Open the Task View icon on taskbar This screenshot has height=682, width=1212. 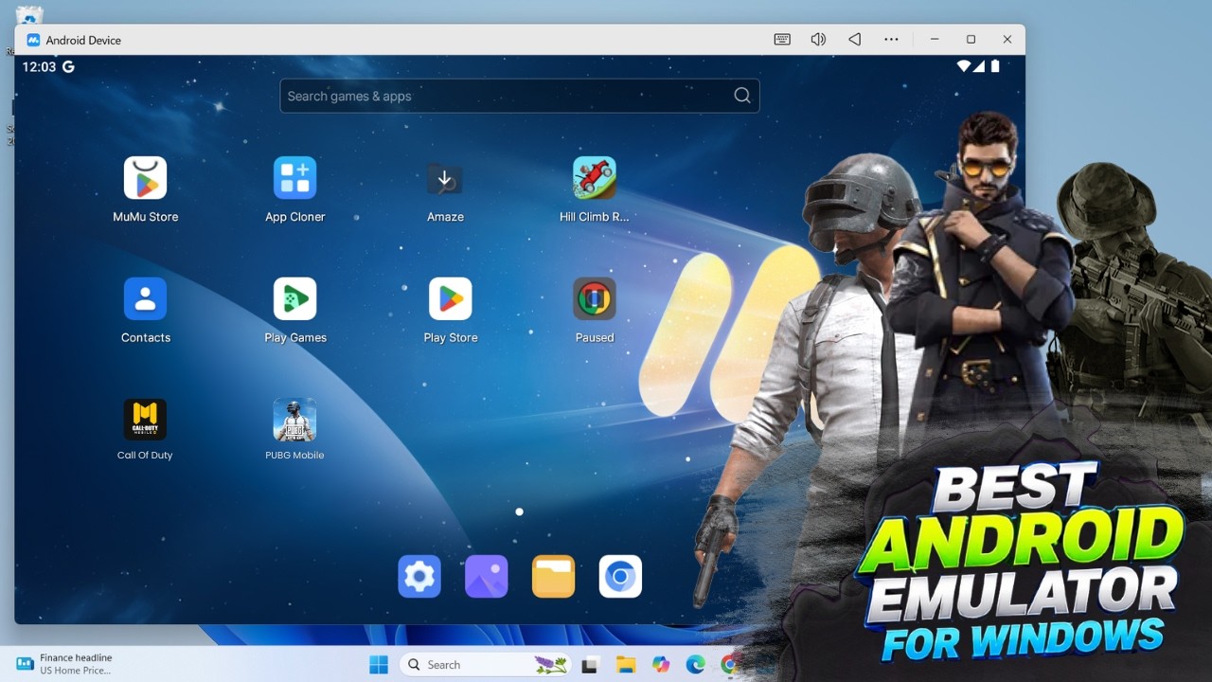(x=590, y=665)
